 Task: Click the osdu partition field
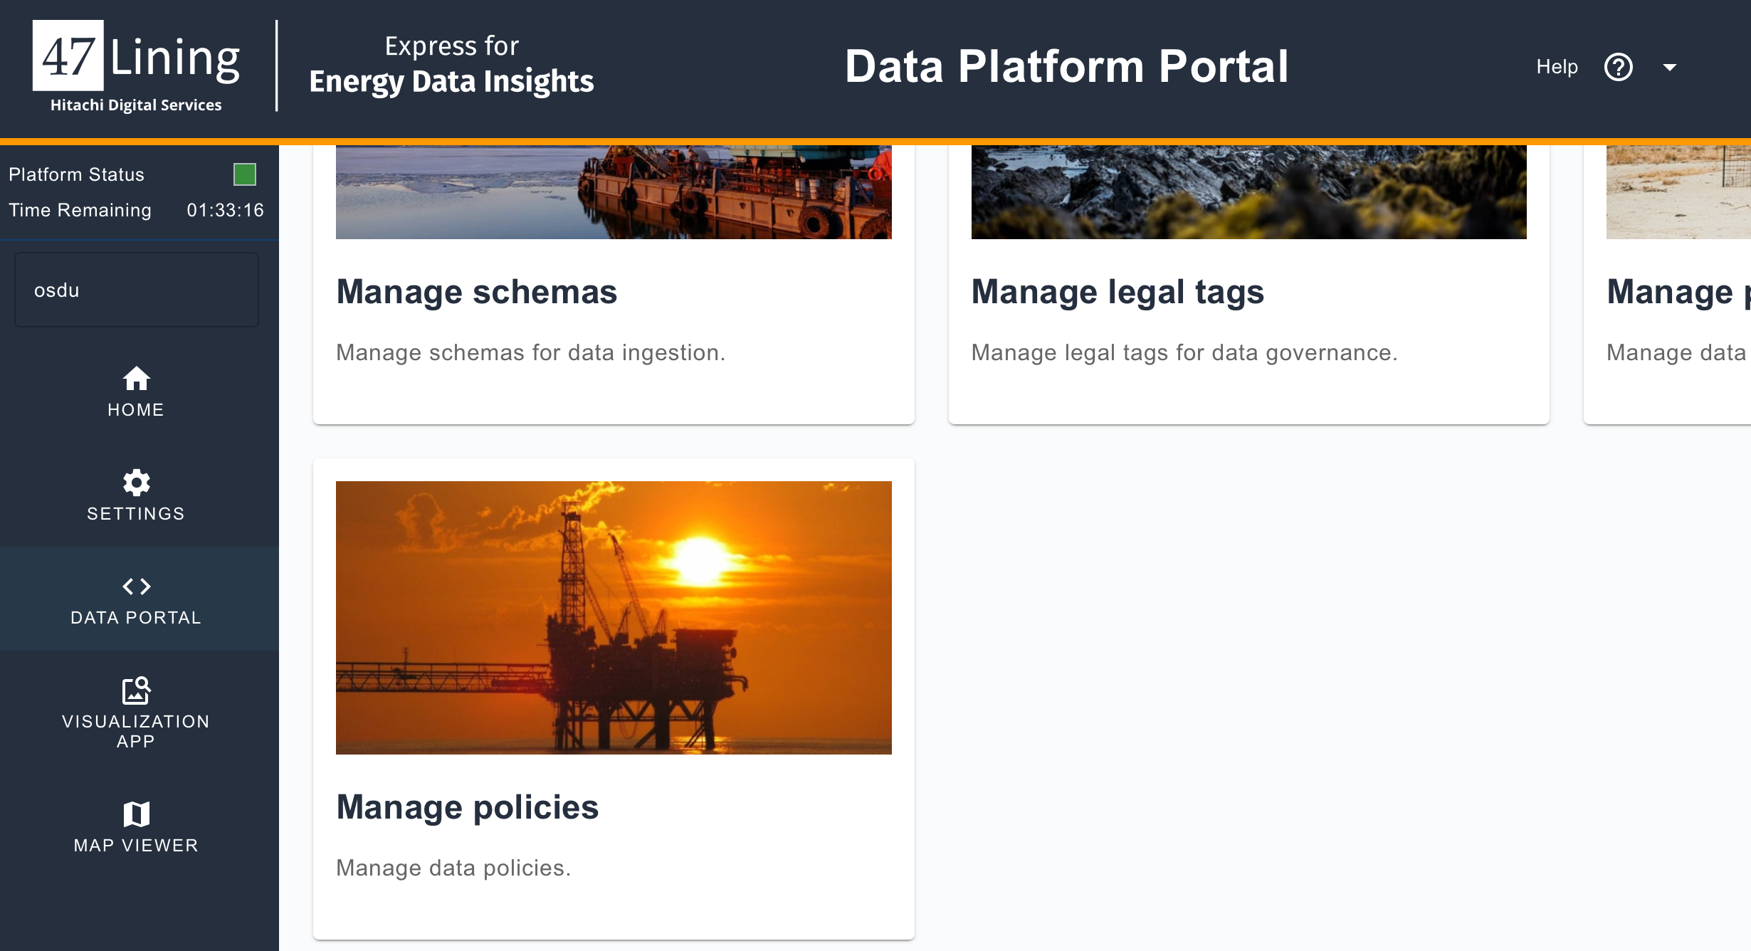pos(137,290)
